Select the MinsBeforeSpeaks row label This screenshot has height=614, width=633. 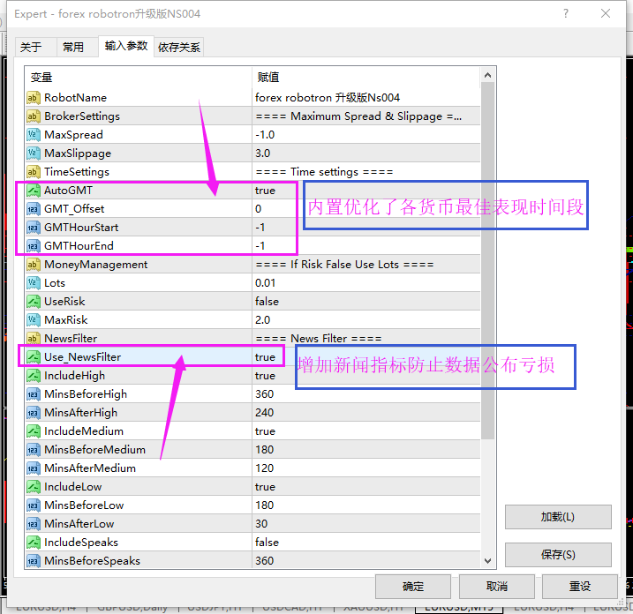(x=93, y=561)
